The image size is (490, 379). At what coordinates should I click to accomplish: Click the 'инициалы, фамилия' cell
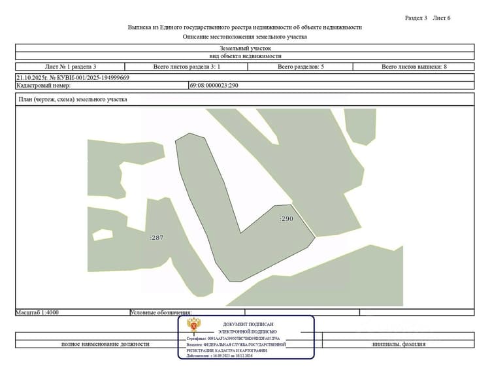click(x=399, y=344)
